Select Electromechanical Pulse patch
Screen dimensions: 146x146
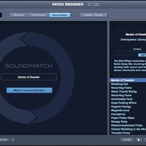[128, 126]
